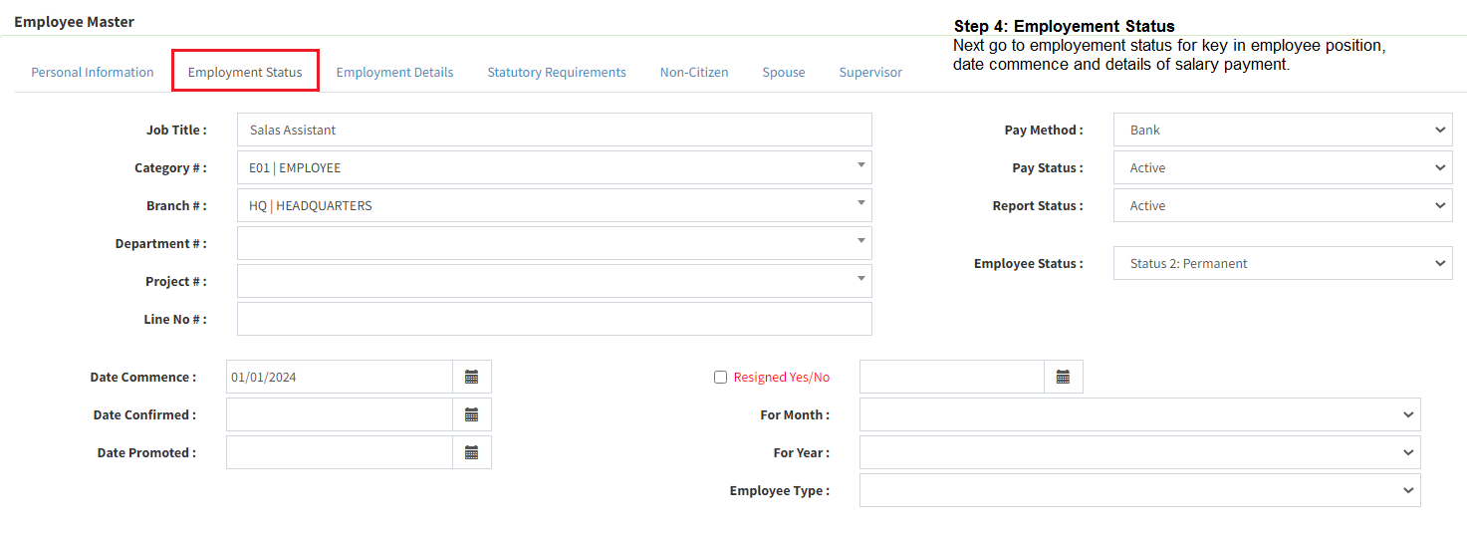1467x536 pixels.
Task: Go to the Employment Details tab
Action: coord(394,72)
